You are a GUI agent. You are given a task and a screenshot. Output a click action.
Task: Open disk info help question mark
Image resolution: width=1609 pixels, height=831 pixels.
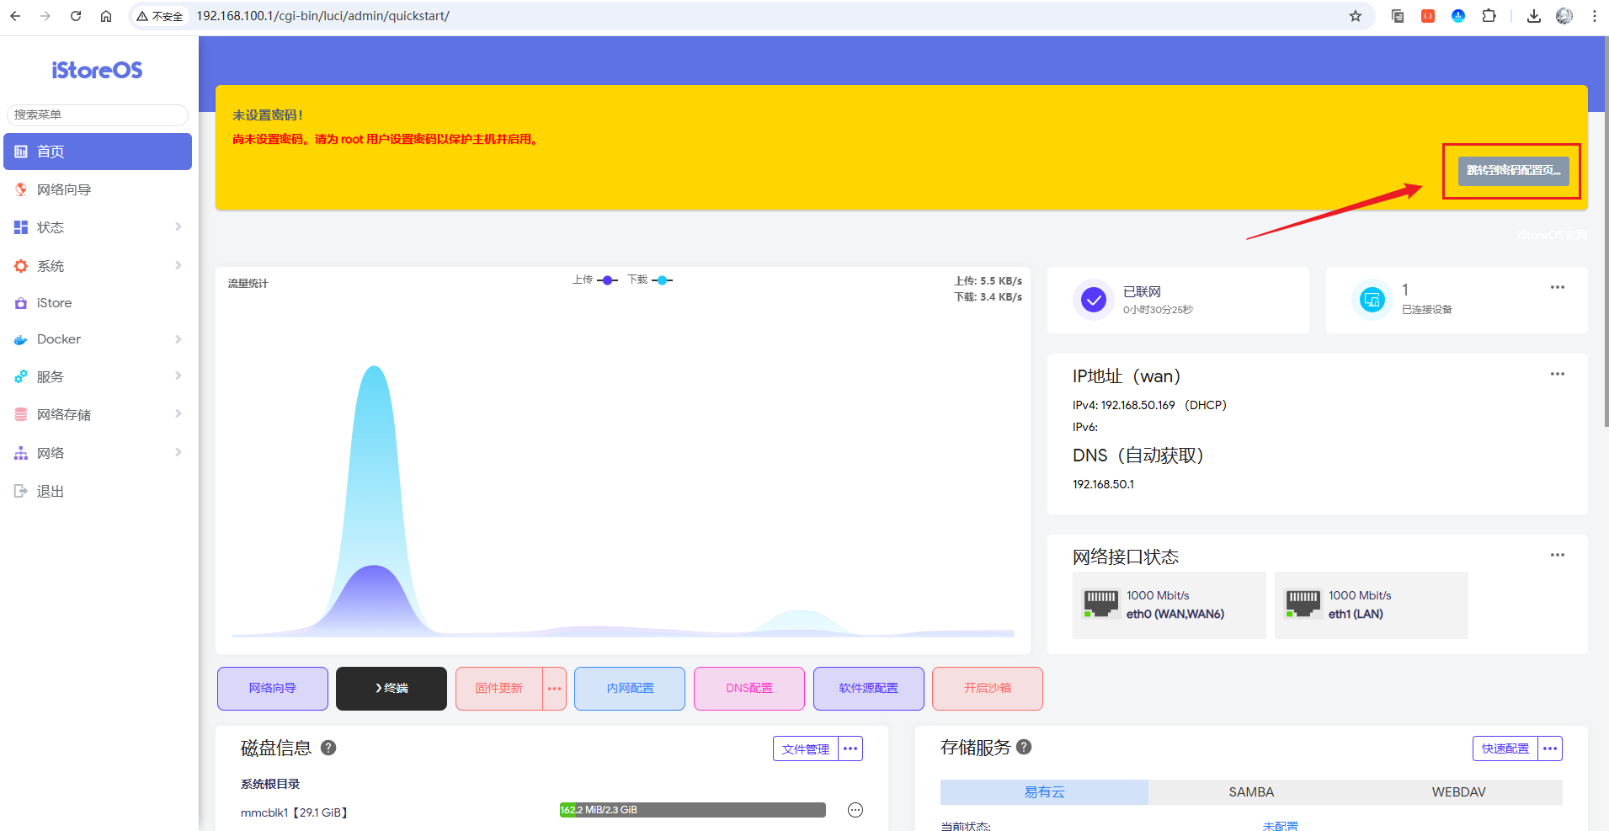(x=328, y=747)
